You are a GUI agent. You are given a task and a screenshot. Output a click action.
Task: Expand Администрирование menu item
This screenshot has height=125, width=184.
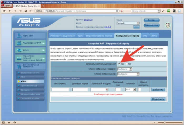(30, 94)
